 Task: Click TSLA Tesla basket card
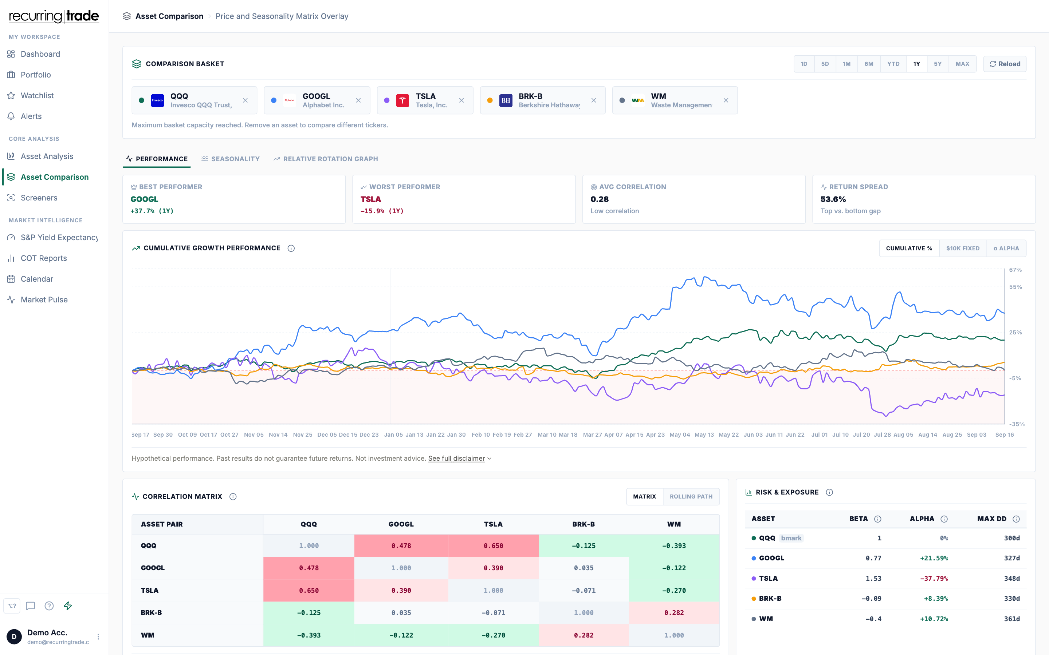[425, 100]
